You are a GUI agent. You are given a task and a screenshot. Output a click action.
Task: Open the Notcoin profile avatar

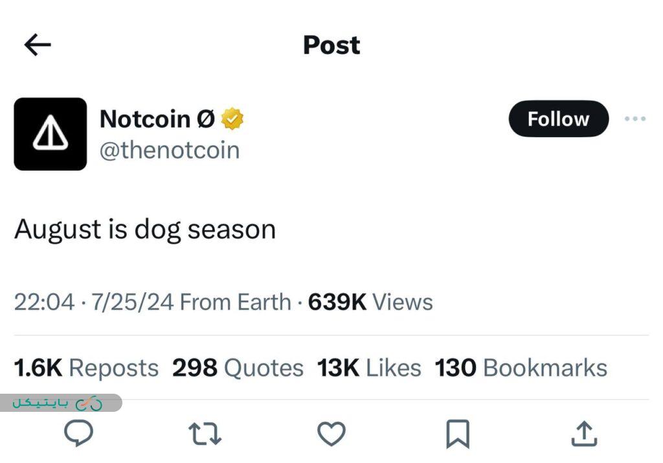tap(51, 134)
